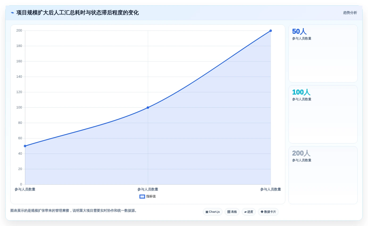Select the Chart.js tag chip
This screenshot has height=226, width=368.
point(213,212)
